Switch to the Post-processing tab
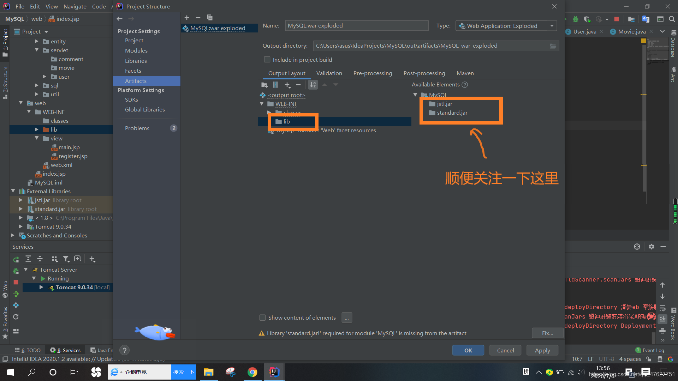Screen dimensions: 678x381 [x=424, y=73]
